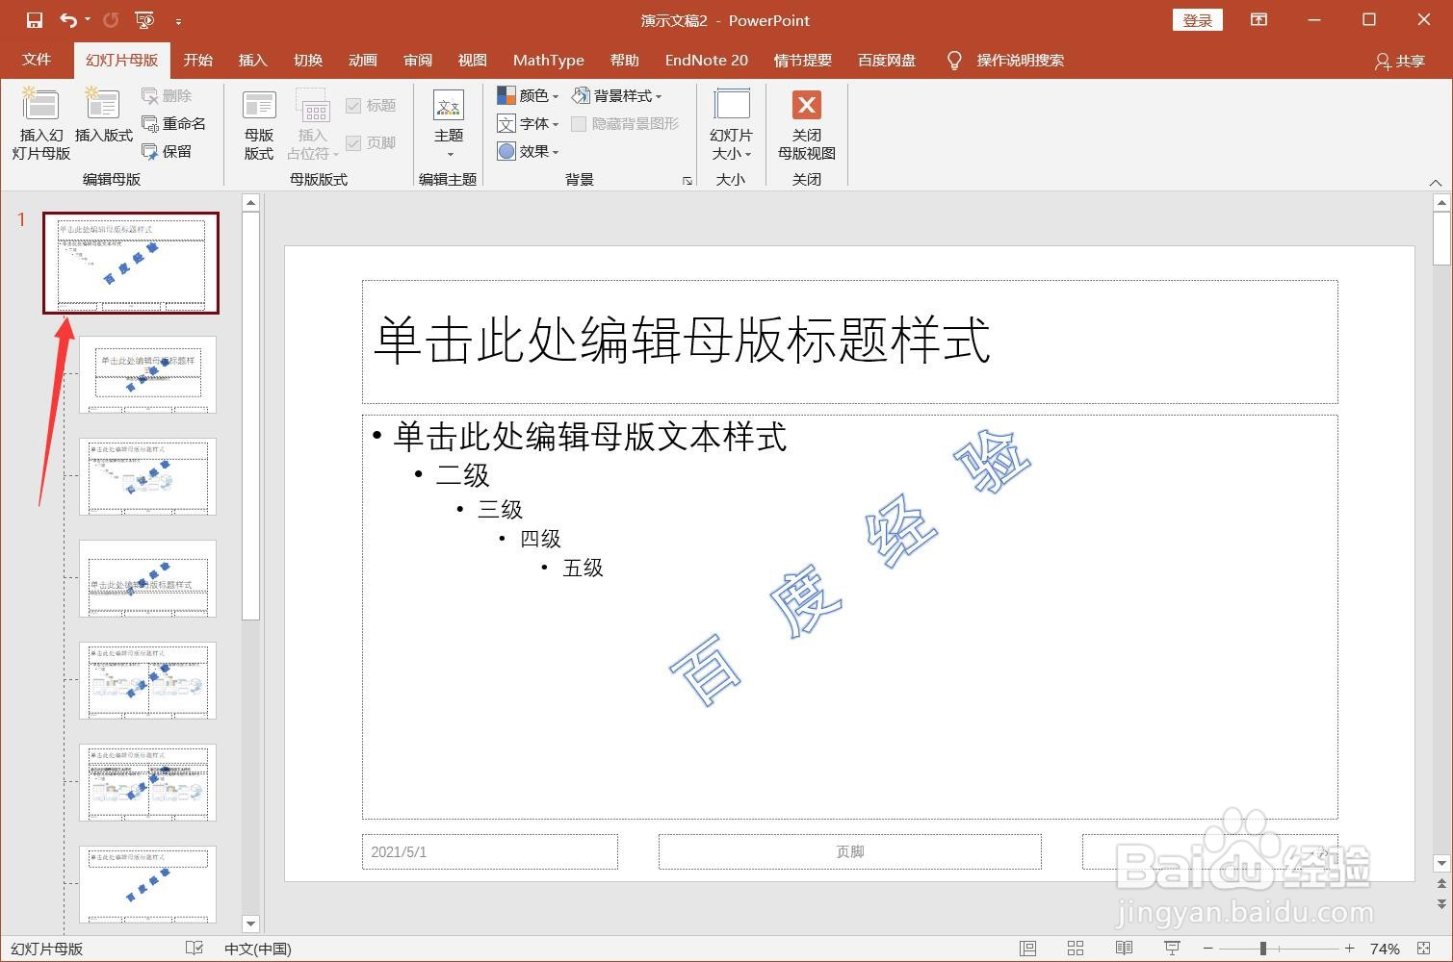Start slideshow from beginning icon
The width and height of the screenshot is (1453, 962).
144,20
